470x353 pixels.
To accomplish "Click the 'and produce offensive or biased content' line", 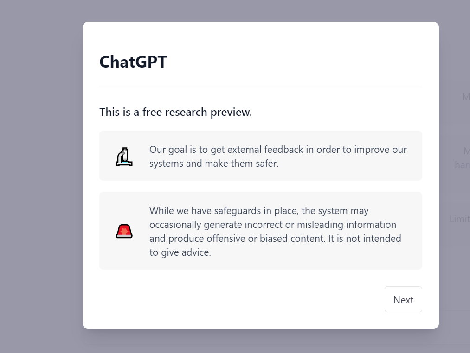I will click(x=275, y=239).
